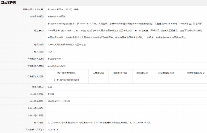Viewport: 207px width, 133px height.
Task: Click the 罚款金额（万元） label
Action: pyautogui.click(x=35, y=130)
